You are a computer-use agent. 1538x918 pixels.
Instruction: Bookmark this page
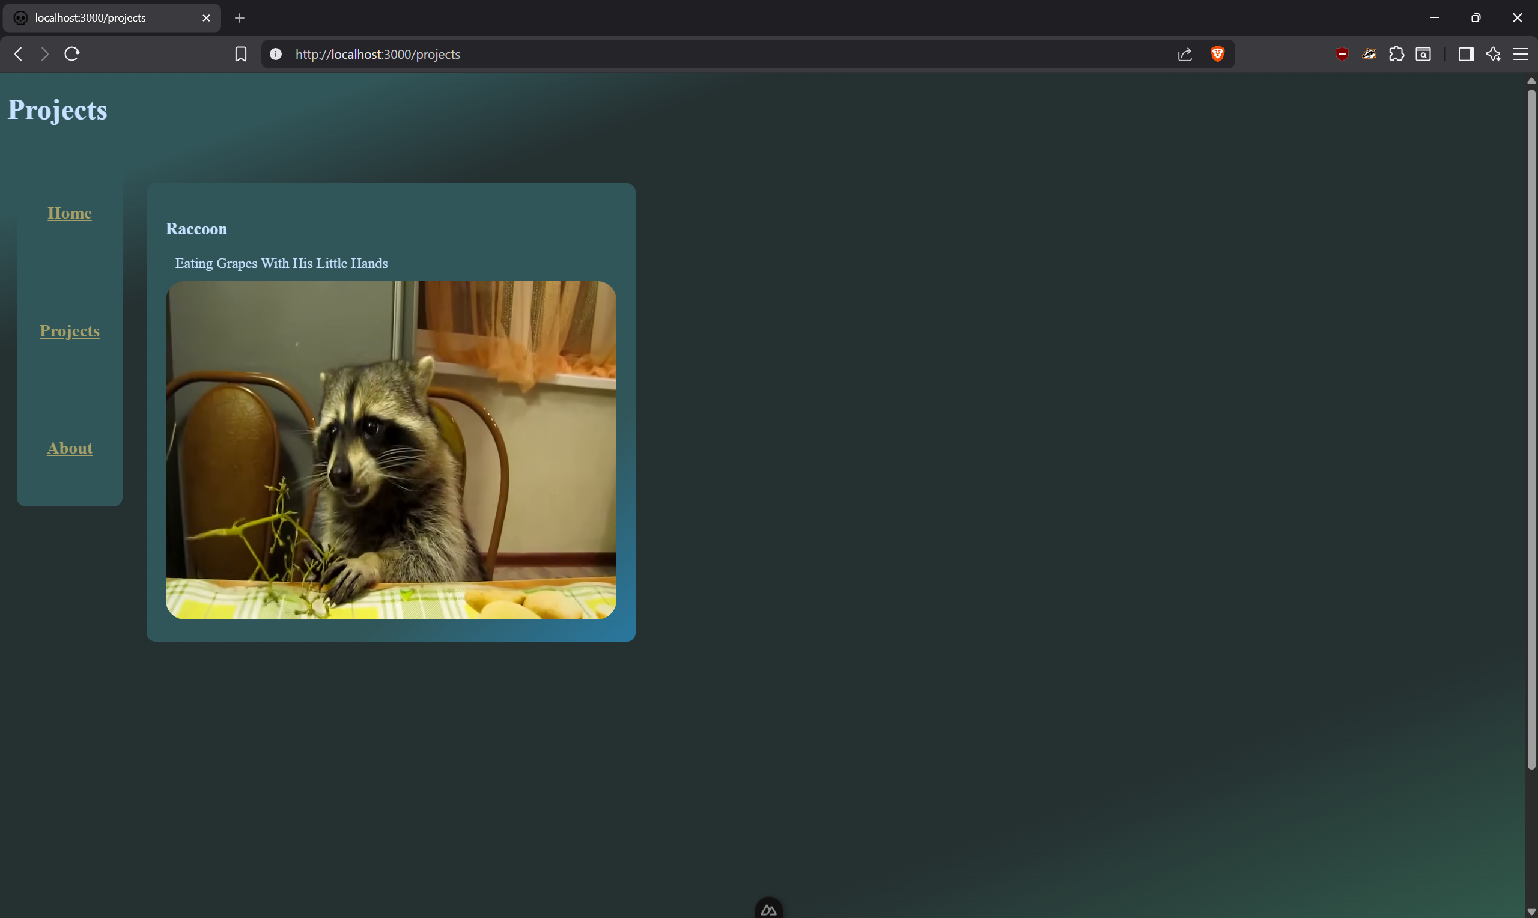(x=240, y=55)
